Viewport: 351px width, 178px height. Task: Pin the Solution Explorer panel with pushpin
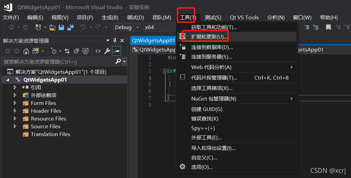(x=115, y=40)
